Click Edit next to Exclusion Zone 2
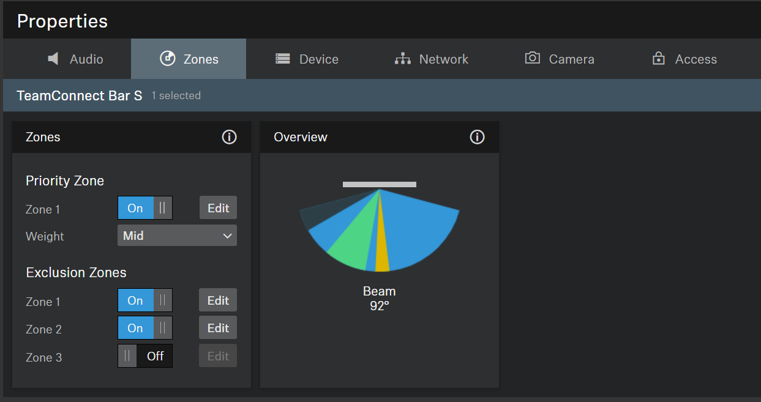 pyautogui.click(x=218, y=328)
